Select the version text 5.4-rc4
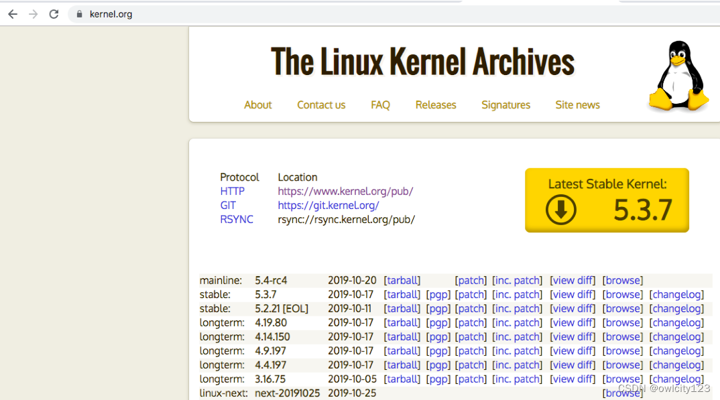 271,280
